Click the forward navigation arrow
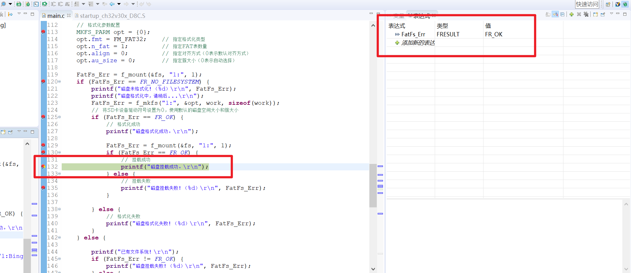 click(126, 4)
